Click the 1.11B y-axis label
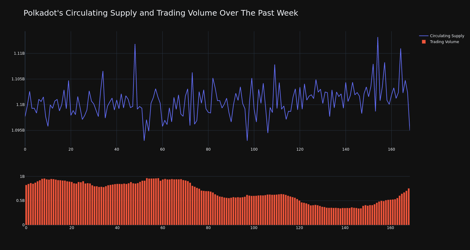Image resolution: width=470 pixels, height=250 pixels. click(19, 53)
